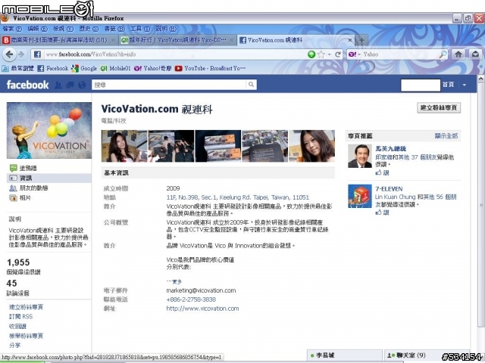Switch to the 商業周刊 tab
The image size is (485, 363).
(59, 40)
